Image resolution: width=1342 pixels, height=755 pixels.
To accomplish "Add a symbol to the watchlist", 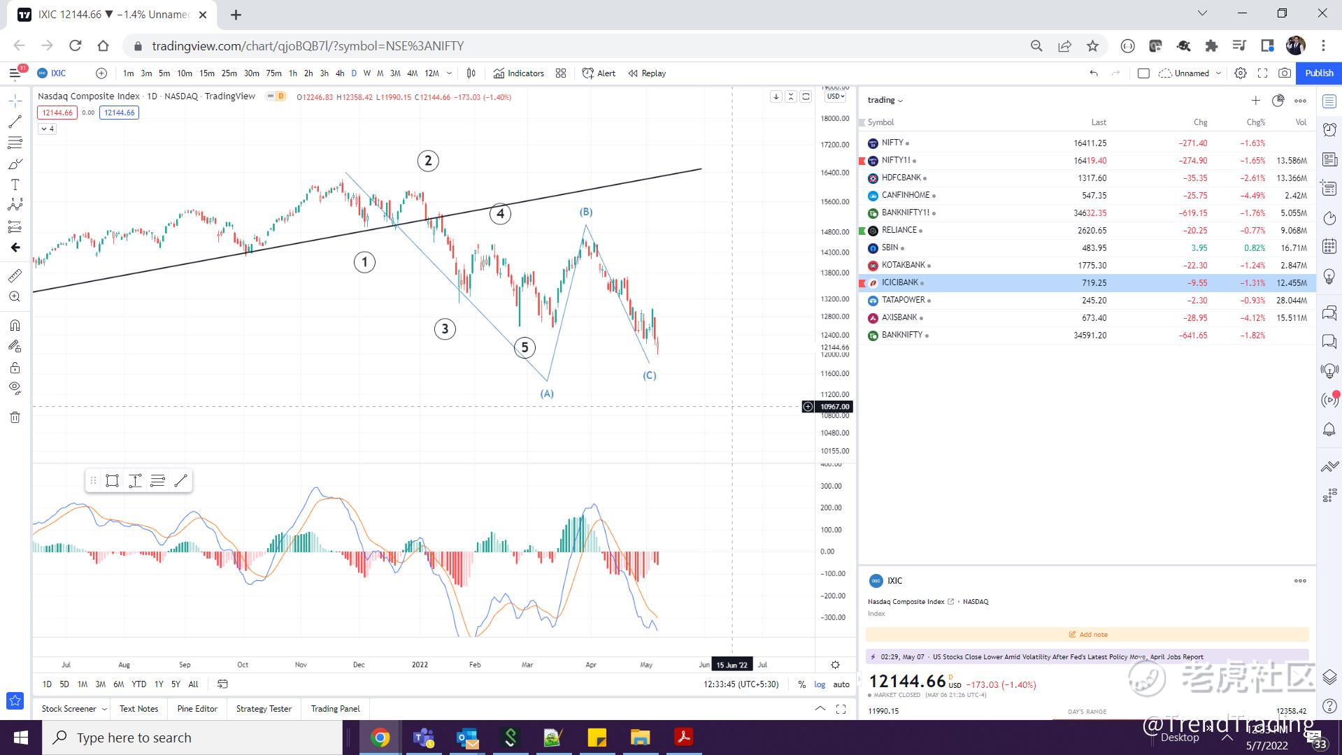I will pos(1255,101).
